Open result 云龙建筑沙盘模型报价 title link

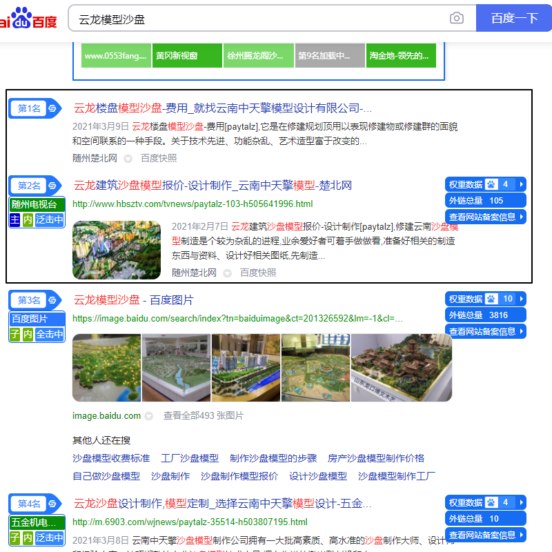coord(213,185)
